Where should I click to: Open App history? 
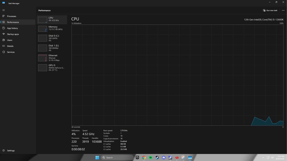[18, 28]
